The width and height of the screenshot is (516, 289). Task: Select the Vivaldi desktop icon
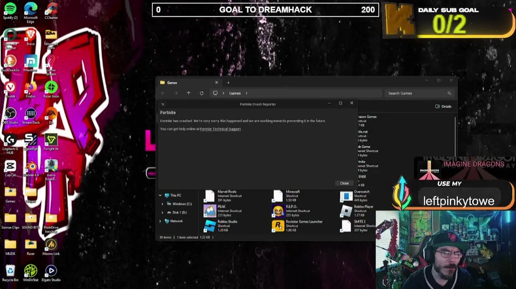[10, 90]
